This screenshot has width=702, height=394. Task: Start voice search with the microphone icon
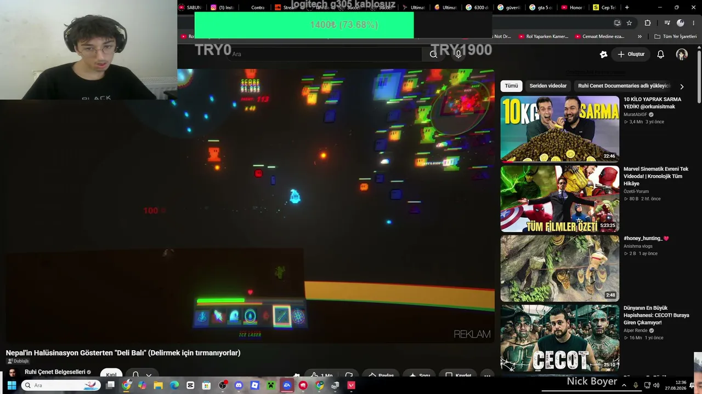[x=458, y=54]
